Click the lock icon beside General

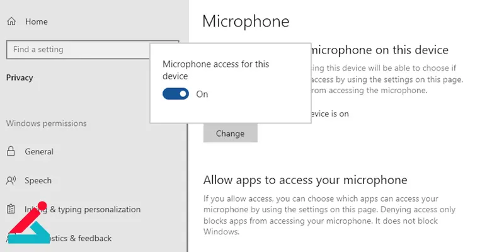pyautogui.click(x=11, y=151)
